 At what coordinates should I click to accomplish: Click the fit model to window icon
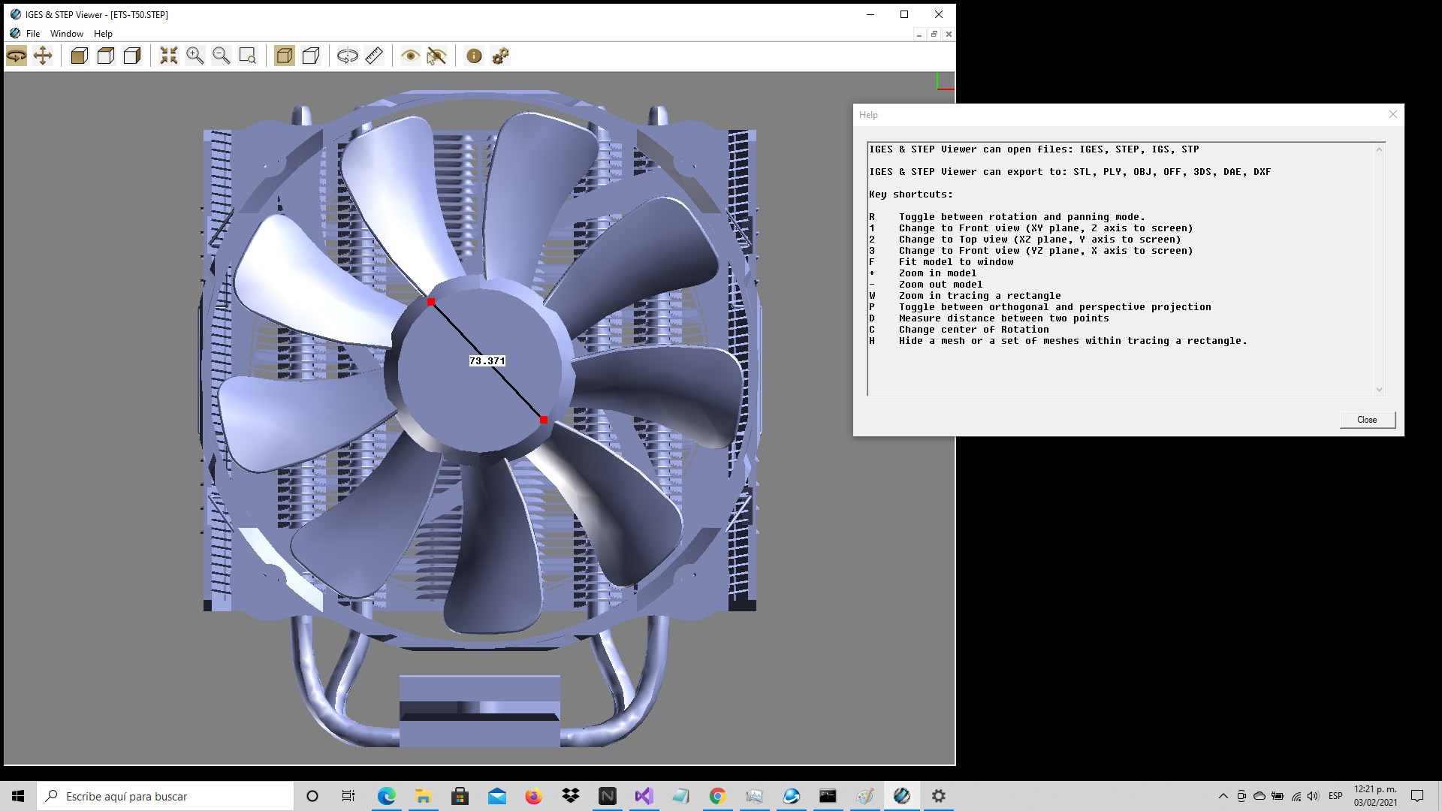pyautogui.click(x=169, y=56)
